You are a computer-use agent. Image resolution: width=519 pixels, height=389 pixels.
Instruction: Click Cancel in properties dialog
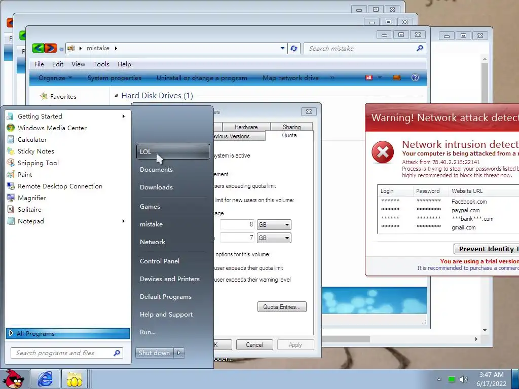[254, 344]
